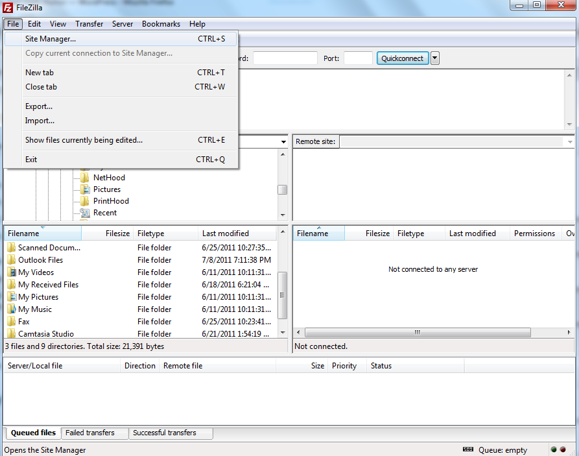Select New tab menu entry
The image size is (579, 456).
(121, 73)
